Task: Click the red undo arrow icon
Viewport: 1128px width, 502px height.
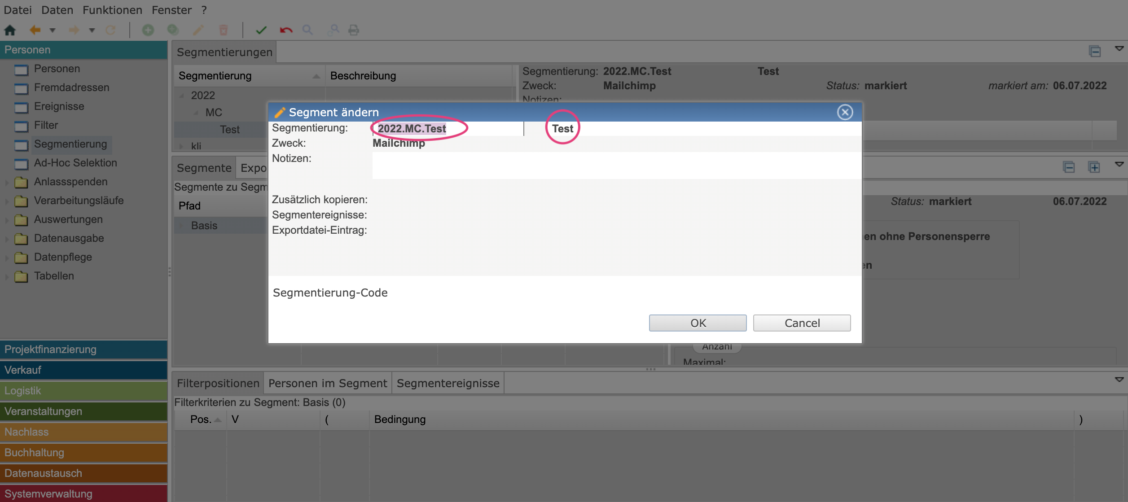Action: 286,30
